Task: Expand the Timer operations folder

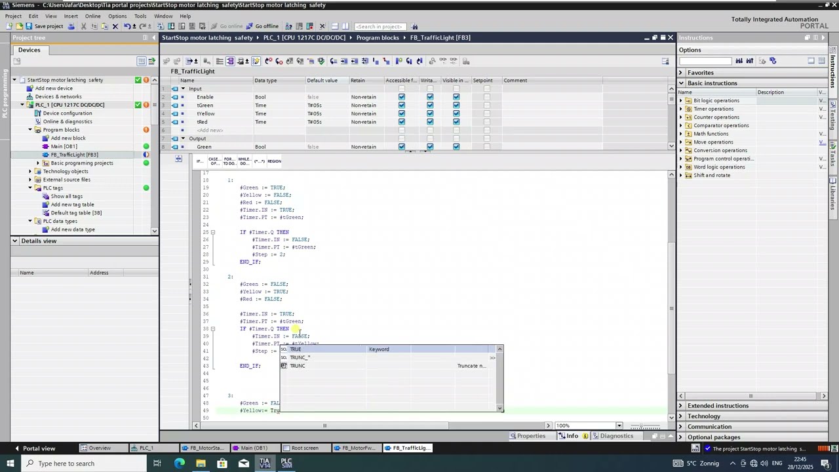Action: 680,109
